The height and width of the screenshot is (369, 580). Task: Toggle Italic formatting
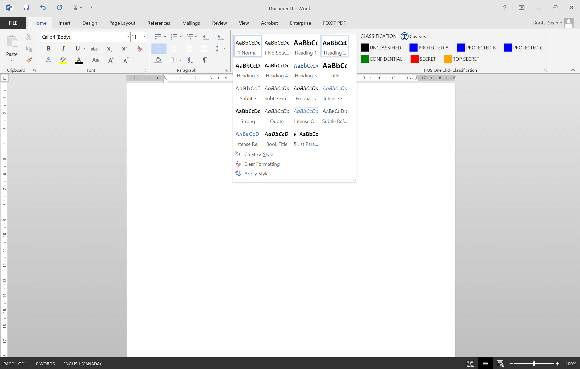pyautogui.click(x=63, y=49)
